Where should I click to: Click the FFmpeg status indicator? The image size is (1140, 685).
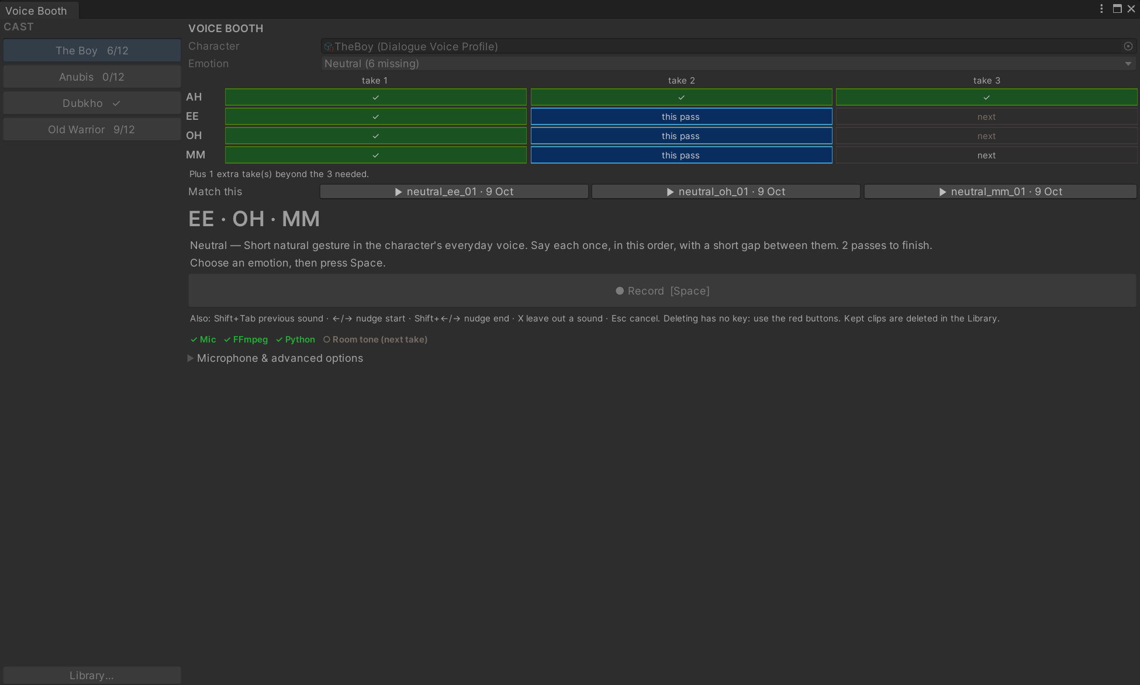(246, 340)
